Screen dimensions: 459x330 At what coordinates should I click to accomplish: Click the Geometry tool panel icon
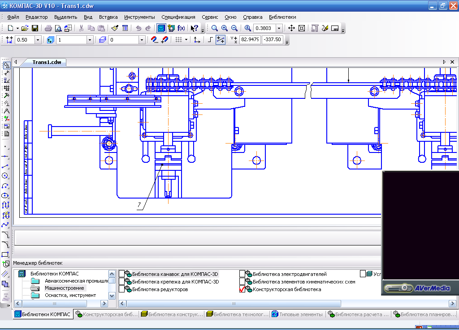(6, 65)
